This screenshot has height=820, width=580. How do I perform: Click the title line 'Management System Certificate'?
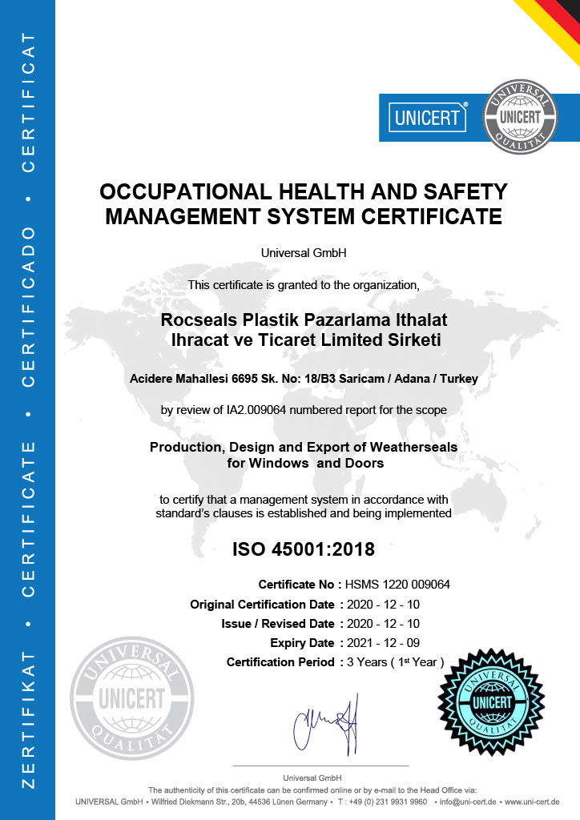coord(304,216)
